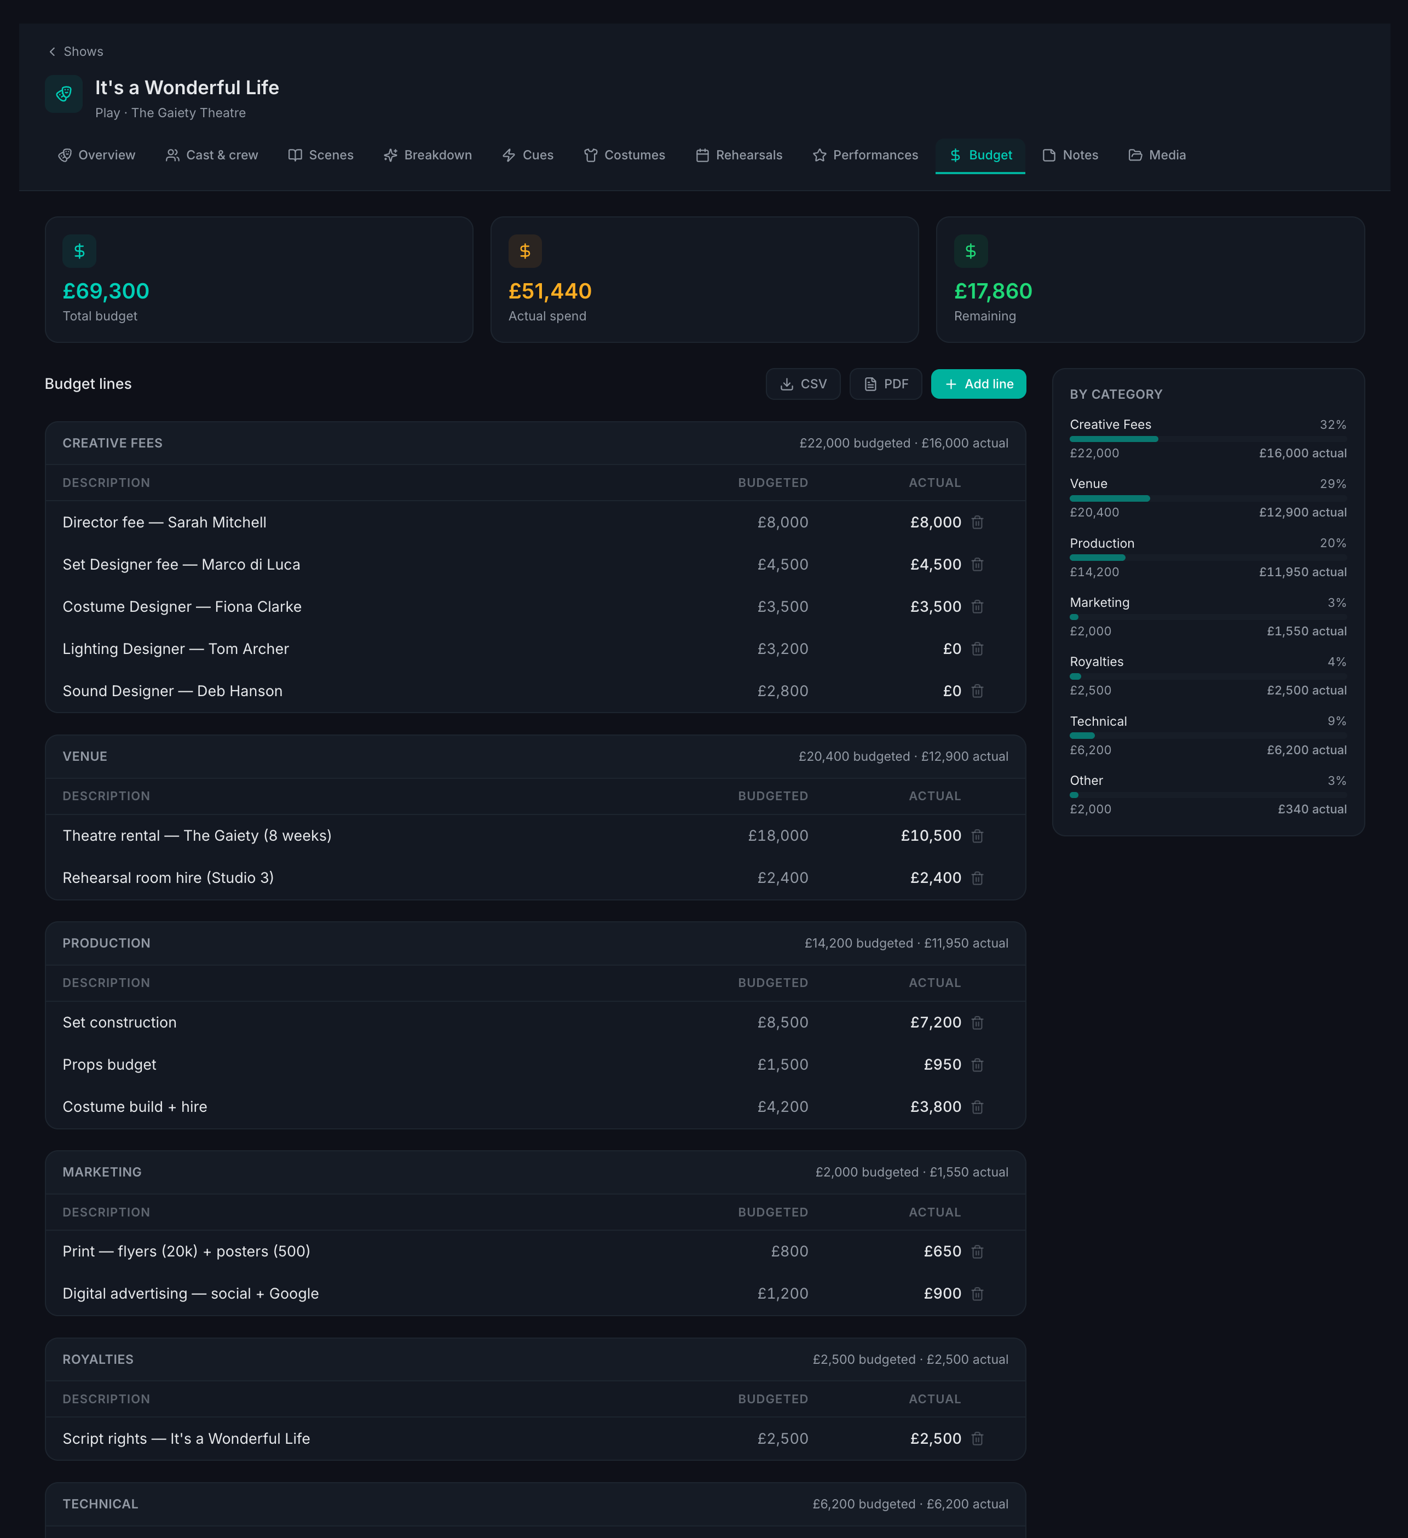Click the Actual spend dollar icon

[x=525, y=251]
